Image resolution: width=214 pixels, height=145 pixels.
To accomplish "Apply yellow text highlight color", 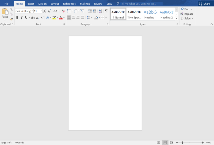I will click(x=54, y=18).
